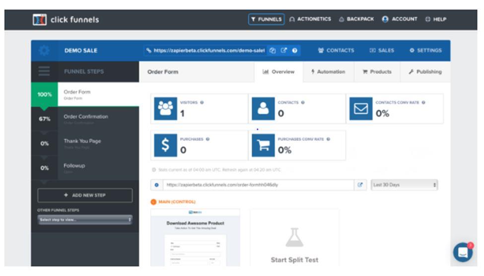Switch to the Automation tab
The image size is (484, 276).
click(x=328, y=72)
